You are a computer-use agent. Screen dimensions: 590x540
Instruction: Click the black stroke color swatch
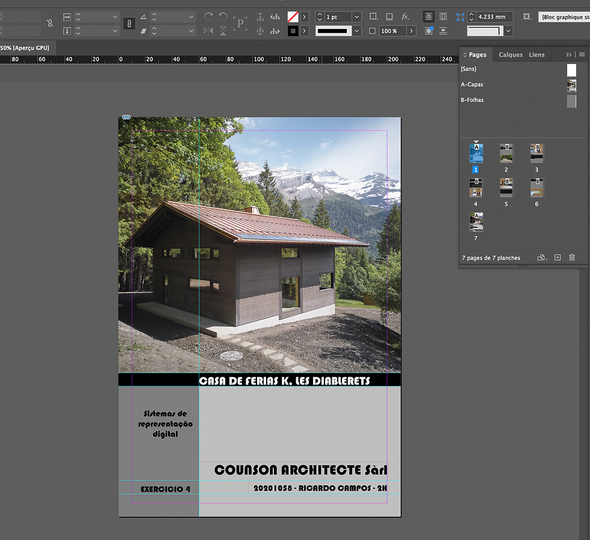pyautogui.click(x=293, y=31)
